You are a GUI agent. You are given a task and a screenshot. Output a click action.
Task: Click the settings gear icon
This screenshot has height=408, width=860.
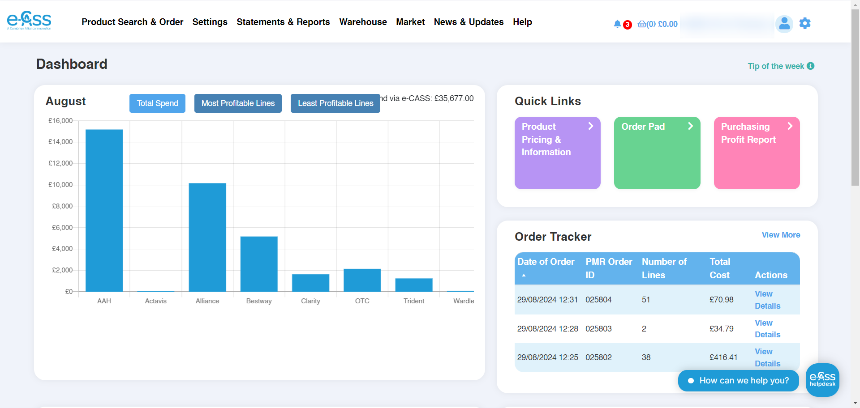(x=805, y=23)
